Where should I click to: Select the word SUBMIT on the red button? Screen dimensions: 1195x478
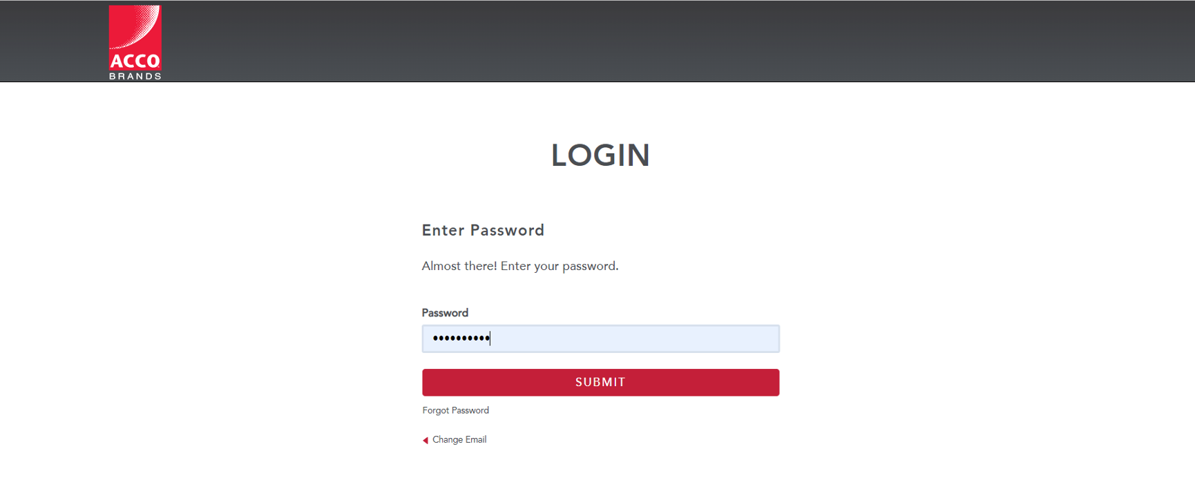[600, 382]
